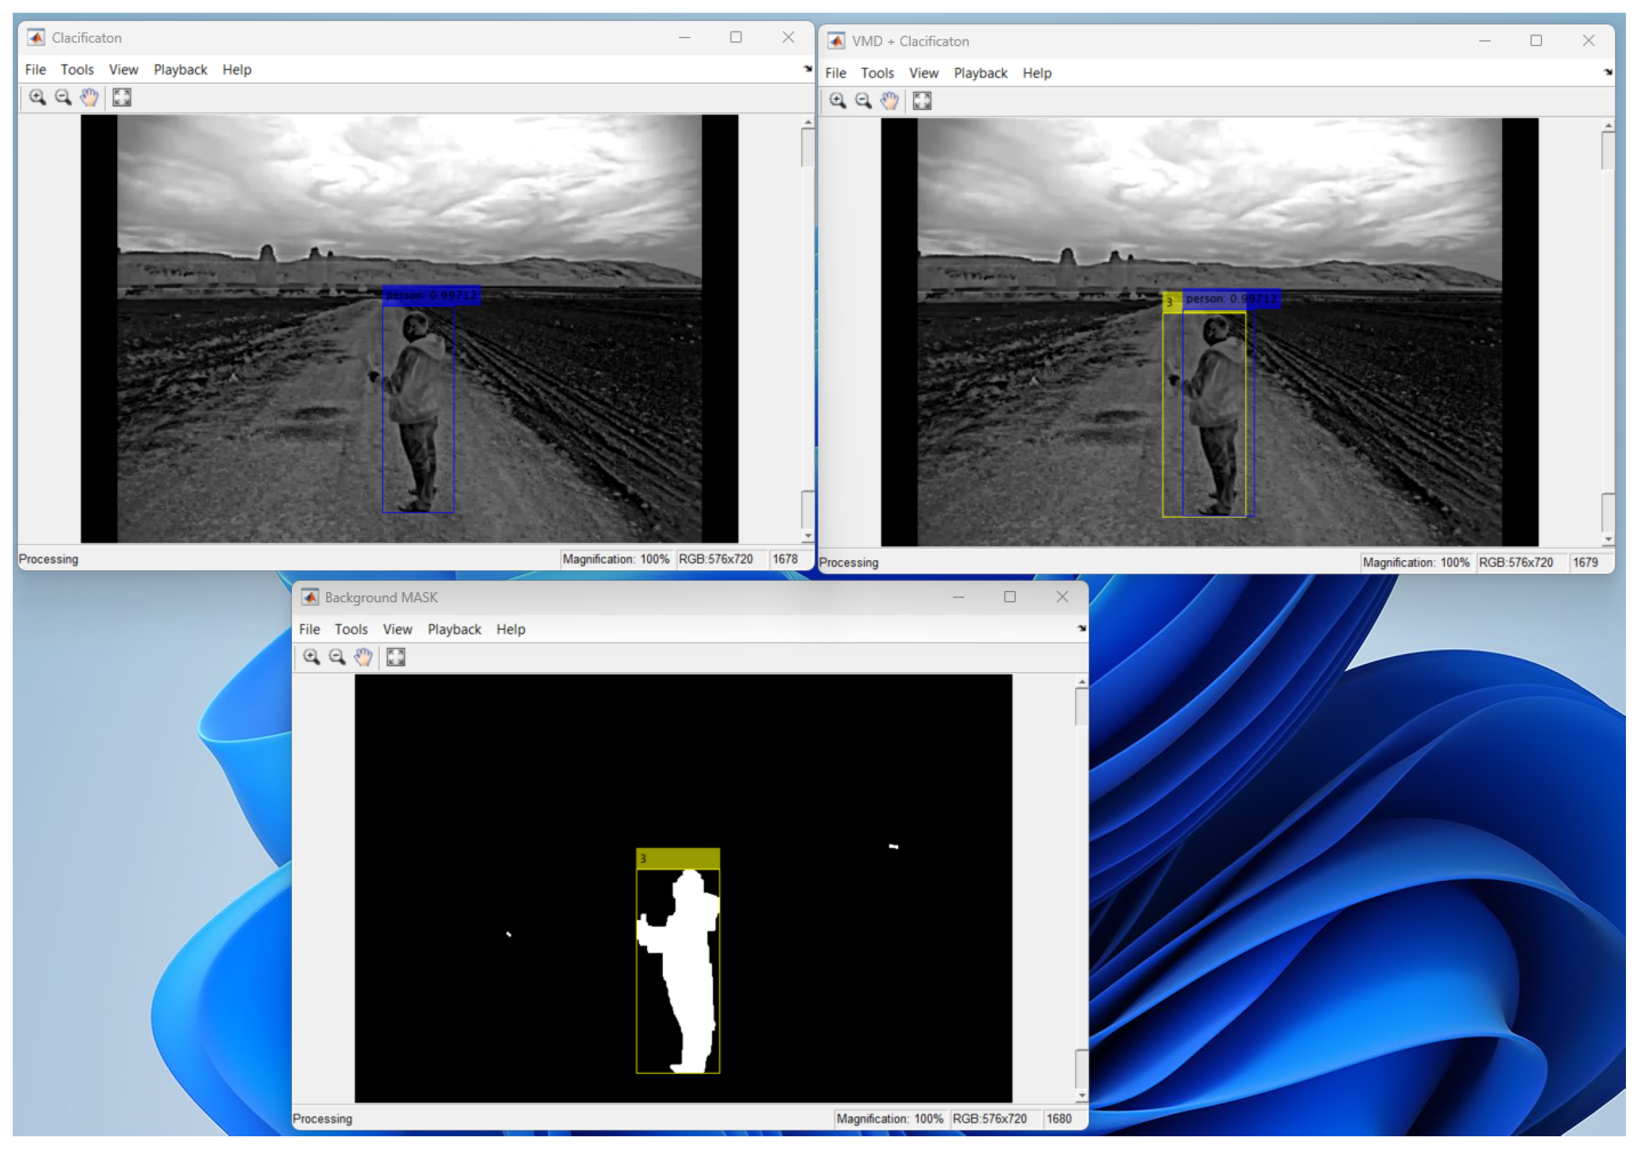1638x1149 pixels.
Task: Close the Background MASK window
Action: pyautogui.click(x=1062, y=597)
